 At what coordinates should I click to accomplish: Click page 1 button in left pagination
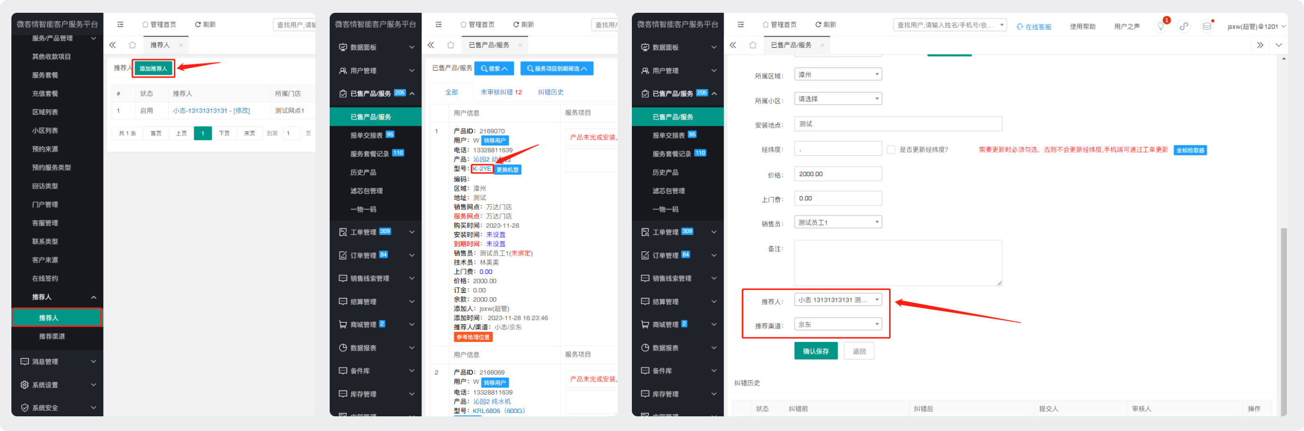202,133
